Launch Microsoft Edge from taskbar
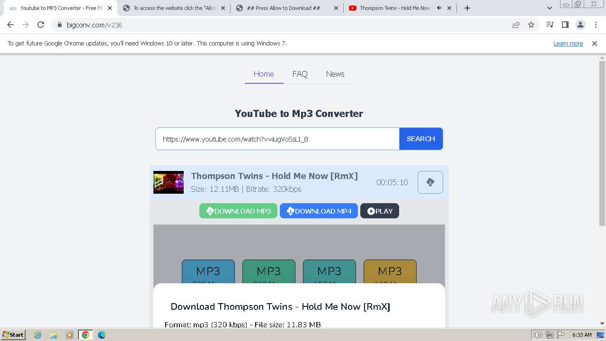The height and width of the screenshot is (341, 606). click(102, 335)
